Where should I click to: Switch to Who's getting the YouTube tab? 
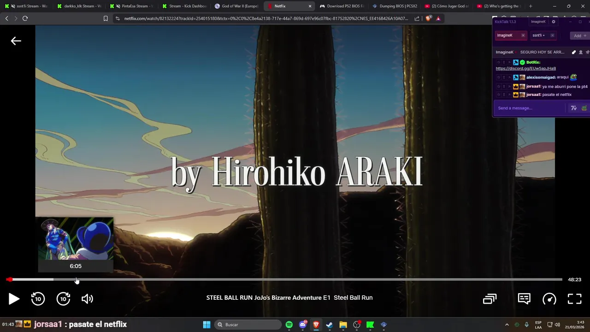pos(499,6)
